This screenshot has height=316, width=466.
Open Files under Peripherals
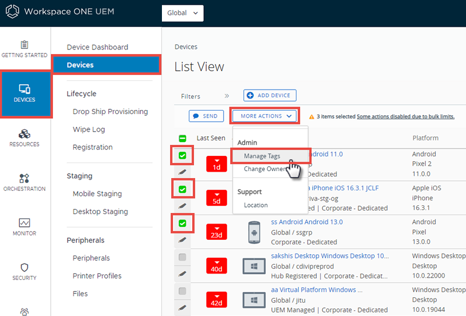[x=80, y=294]
